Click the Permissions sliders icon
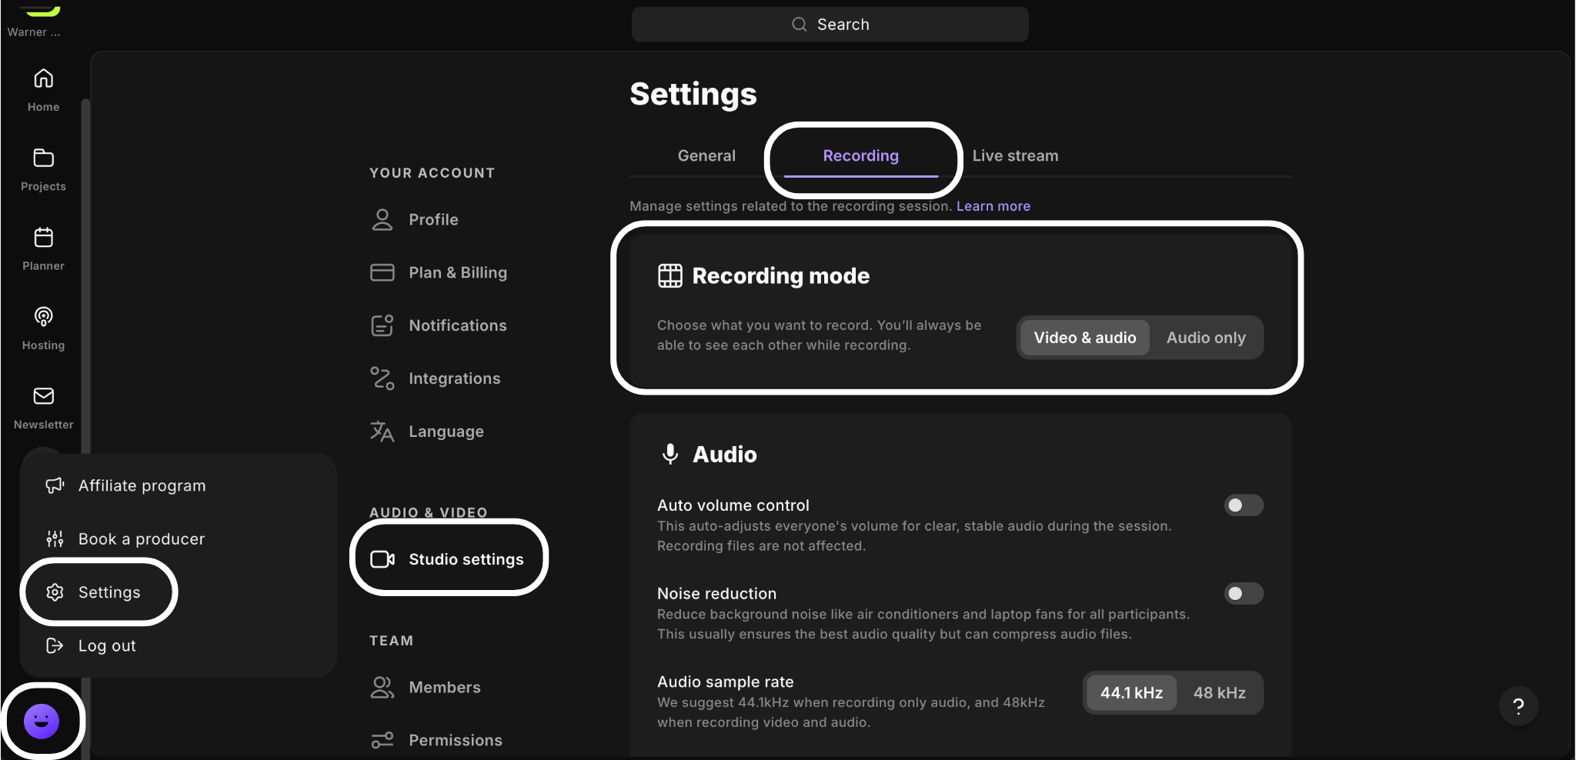This screenshot has width=1576, height=760. pos(382,740)
